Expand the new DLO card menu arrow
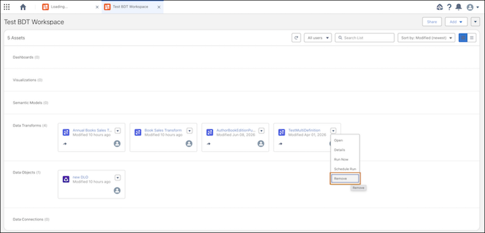Screen dimensions: 485x233 [118, 178]
